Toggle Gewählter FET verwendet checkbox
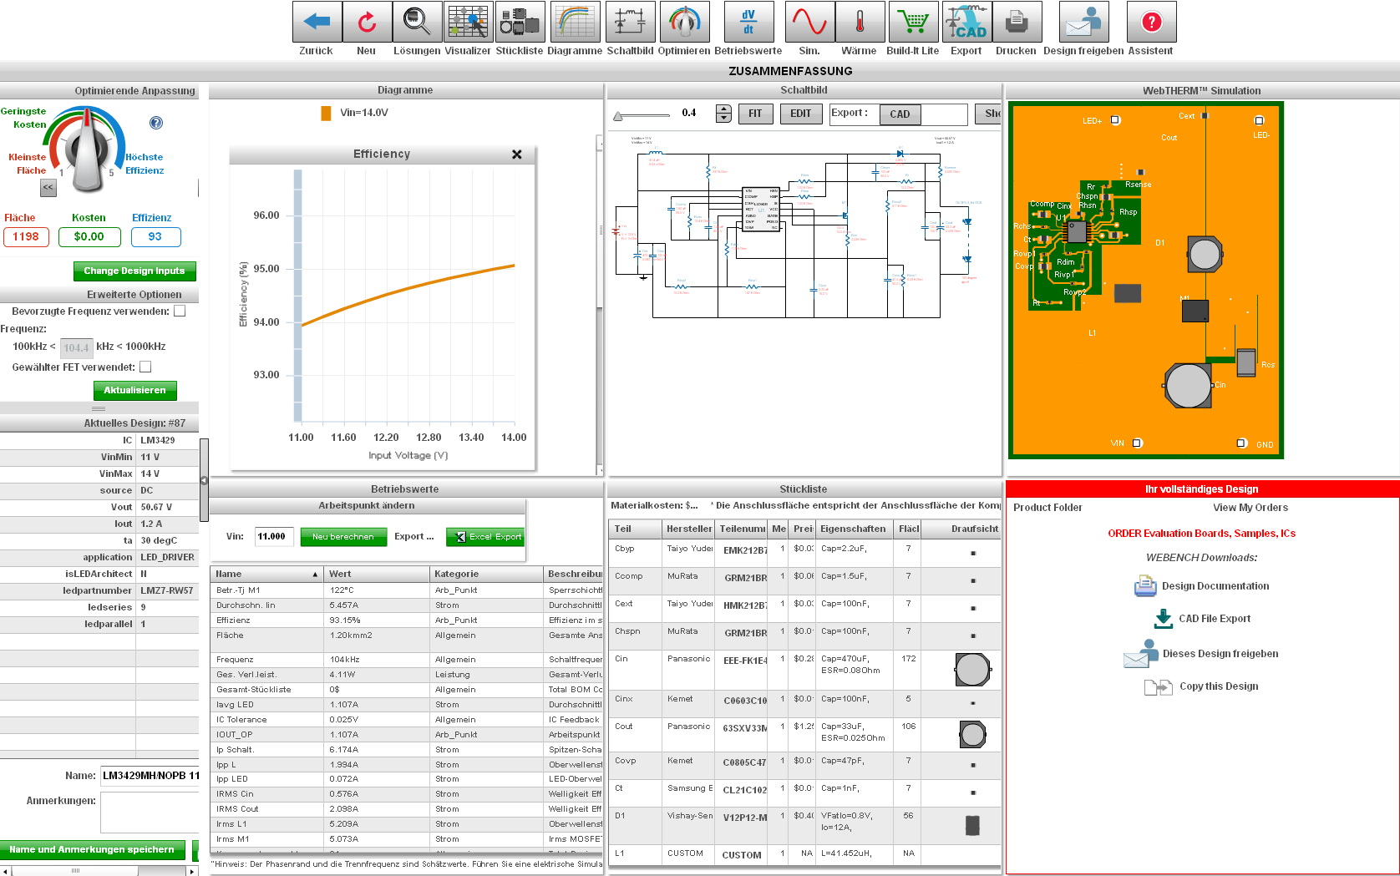This screenshot has width=1400, height=876. (145, 367)
